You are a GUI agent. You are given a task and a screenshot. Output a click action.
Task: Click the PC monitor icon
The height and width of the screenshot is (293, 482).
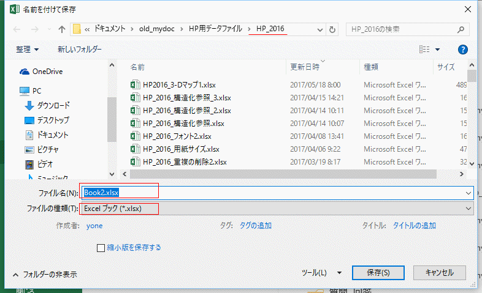pyautogui.click(x=25, y=91)
